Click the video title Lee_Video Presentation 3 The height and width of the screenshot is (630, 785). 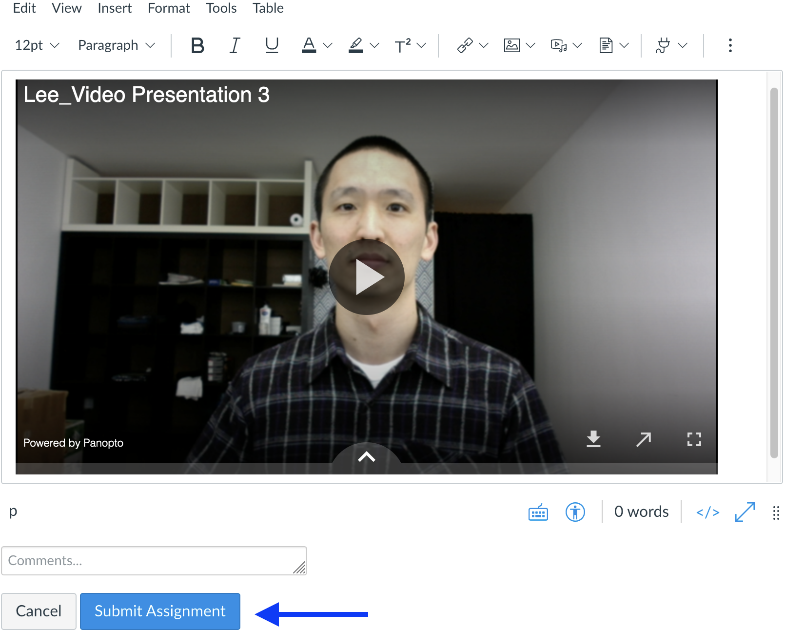pos(146,95)
